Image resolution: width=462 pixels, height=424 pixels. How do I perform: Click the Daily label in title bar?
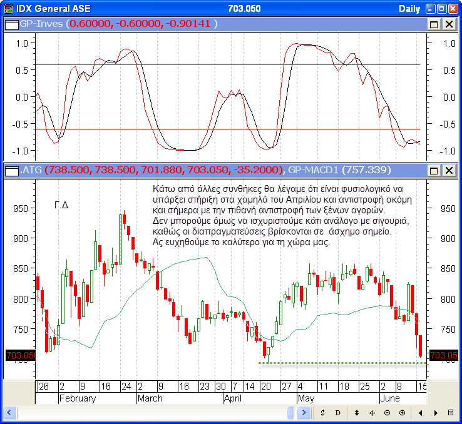[x=409, y=9]
